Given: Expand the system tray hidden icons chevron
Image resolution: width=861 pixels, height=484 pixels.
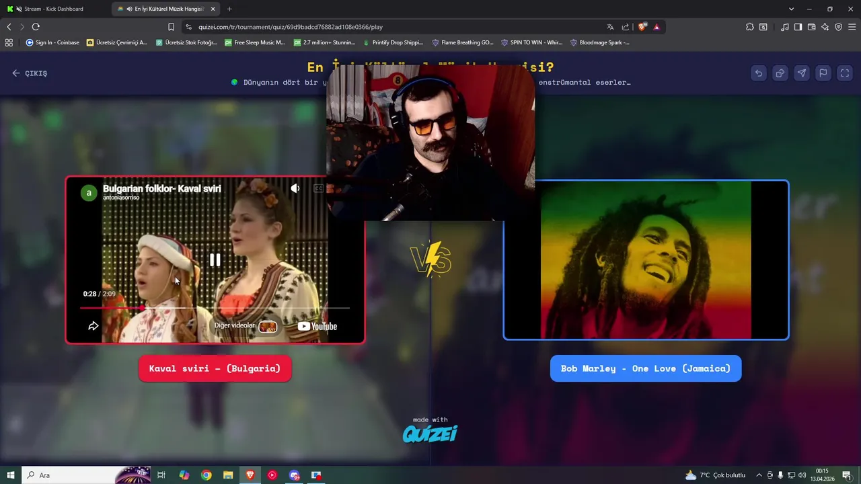Looking at the screenshot, I should (759, 475).
